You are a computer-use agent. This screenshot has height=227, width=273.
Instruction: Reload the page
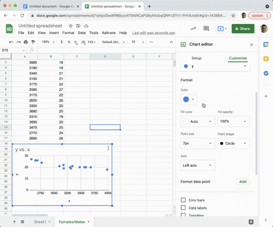[x=22, y=15]
